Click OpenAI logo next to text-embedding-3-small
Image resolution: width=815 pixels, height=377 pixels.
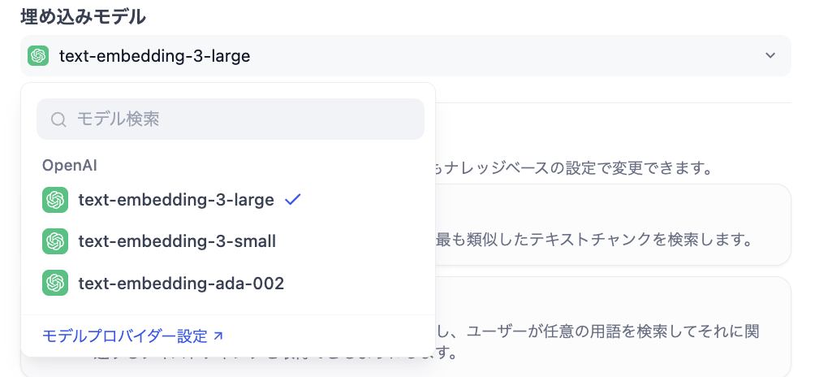(55, 241)
